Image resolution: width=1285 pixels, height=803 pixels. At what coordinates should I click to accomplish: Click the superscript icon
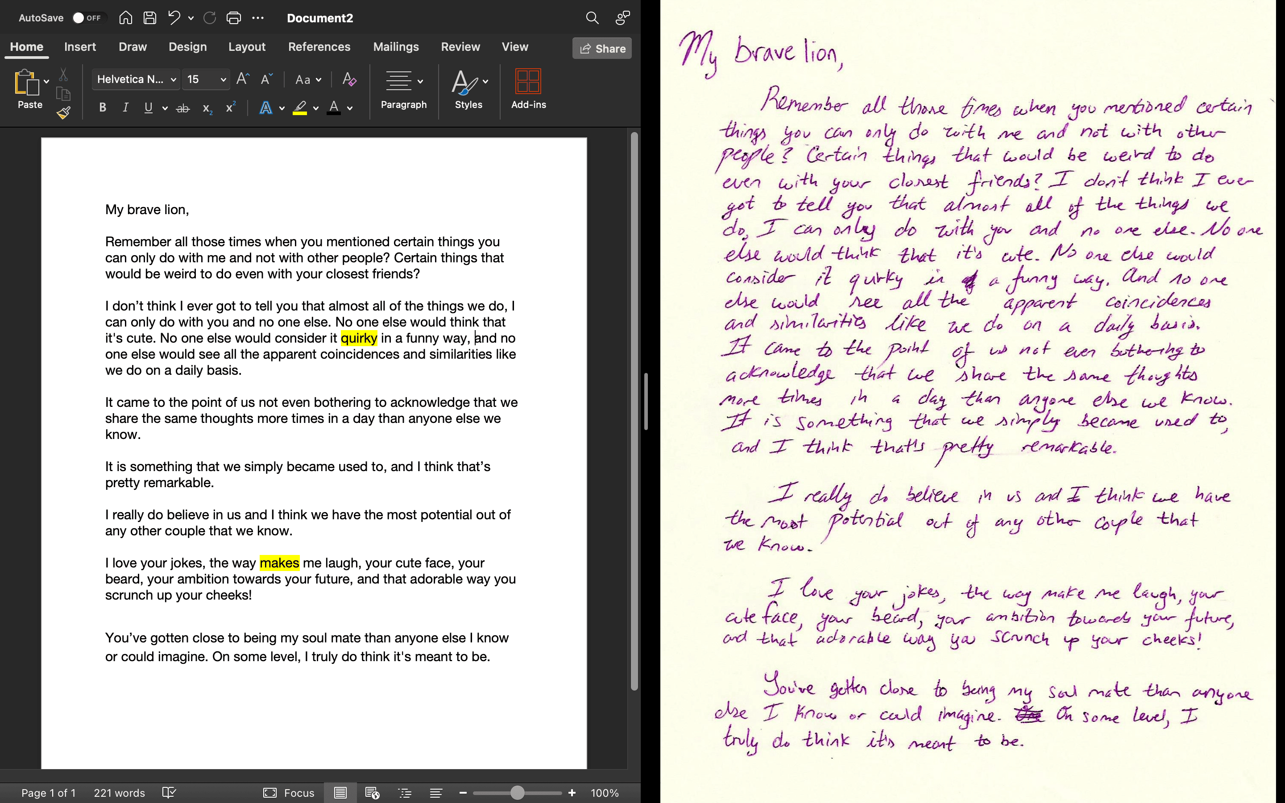pos(230,108)
